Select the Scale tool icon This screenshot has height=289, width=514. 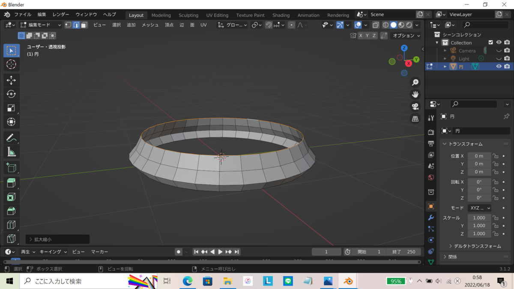[x=12, y=108]
